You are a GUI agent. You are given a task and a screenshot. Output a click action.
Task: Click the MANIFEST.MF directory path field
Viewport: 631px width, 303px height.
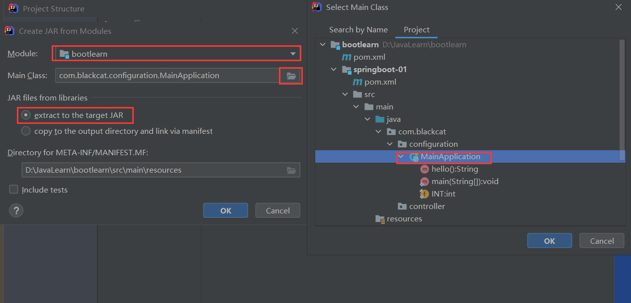pyautogui.click(x=161, y=170)
